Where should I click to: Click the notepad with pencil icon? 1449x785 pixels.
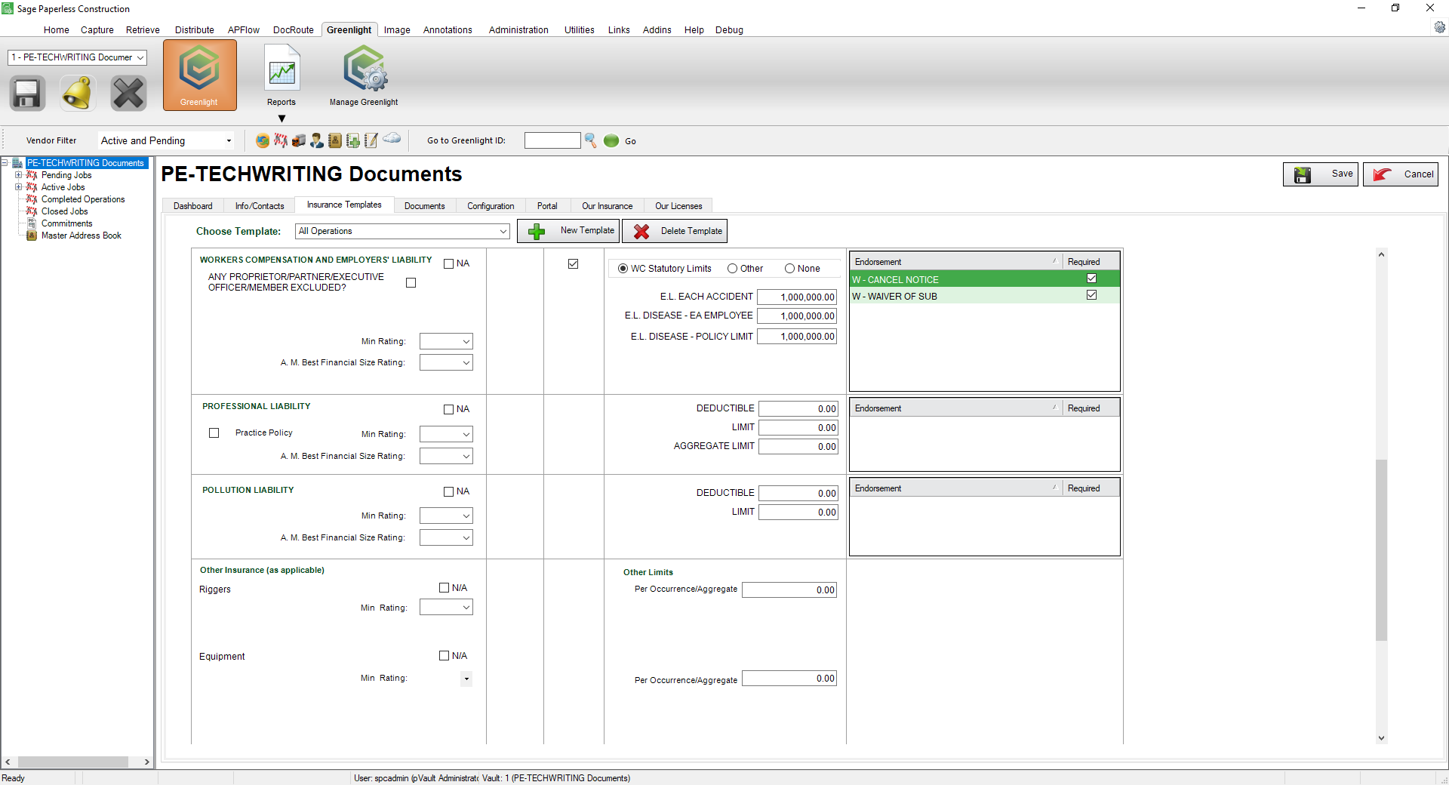371,140
